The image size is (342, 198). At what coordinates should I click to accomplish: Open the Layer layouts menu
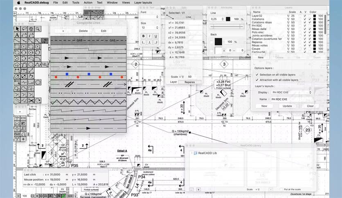tap(143, 2)
